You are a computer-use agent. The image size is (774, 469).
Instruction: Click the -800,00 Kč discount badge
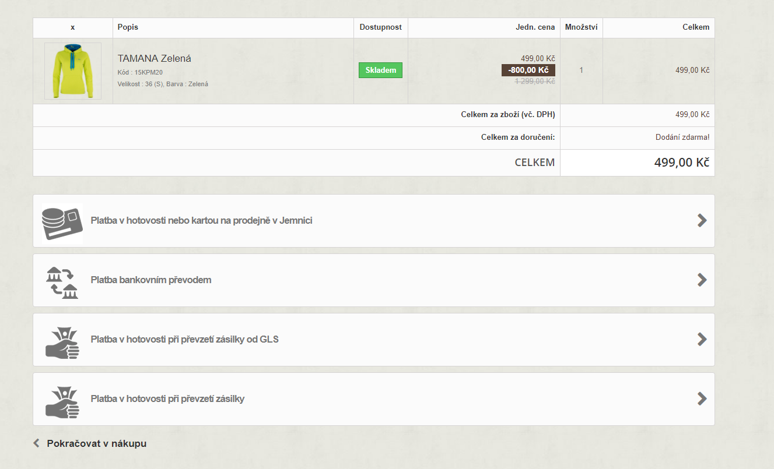(528, 70)
